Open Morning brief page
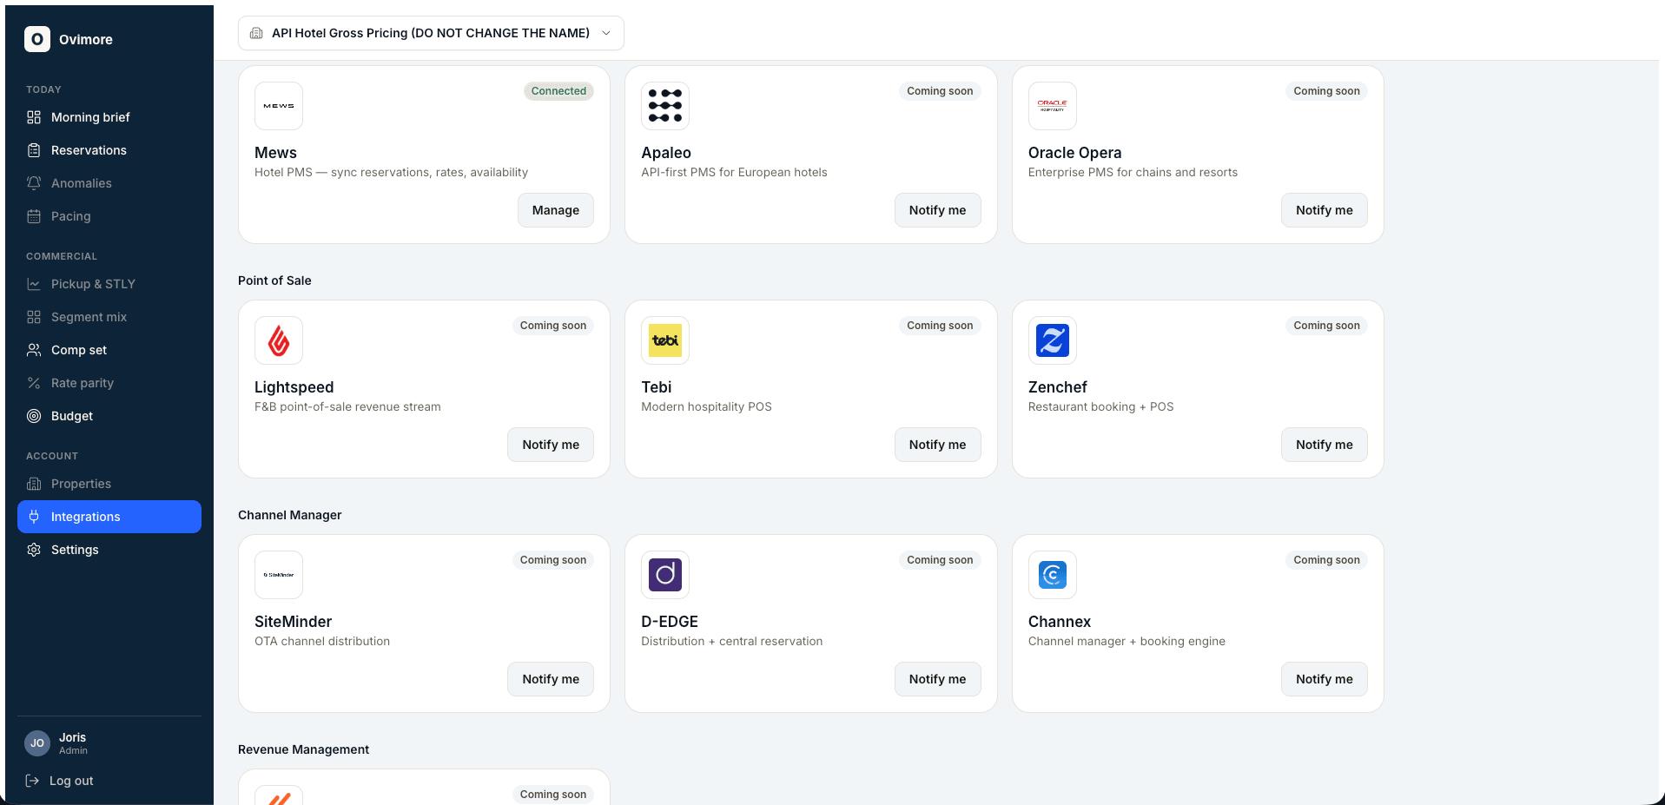The width and height of the screenshot is (1665, 805). (x=109, y=117)
